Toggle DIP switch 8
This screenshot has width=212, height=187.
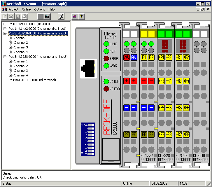pyautogui.click(x=91, y=148)
